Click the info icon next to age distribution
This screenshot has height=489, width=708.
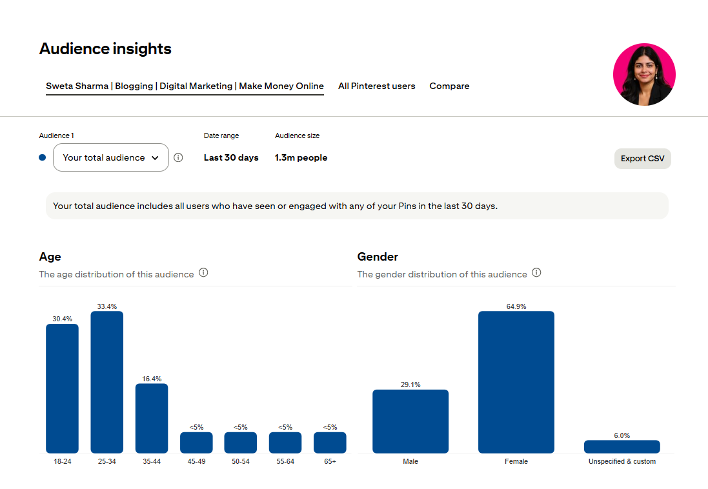(204, 273)
